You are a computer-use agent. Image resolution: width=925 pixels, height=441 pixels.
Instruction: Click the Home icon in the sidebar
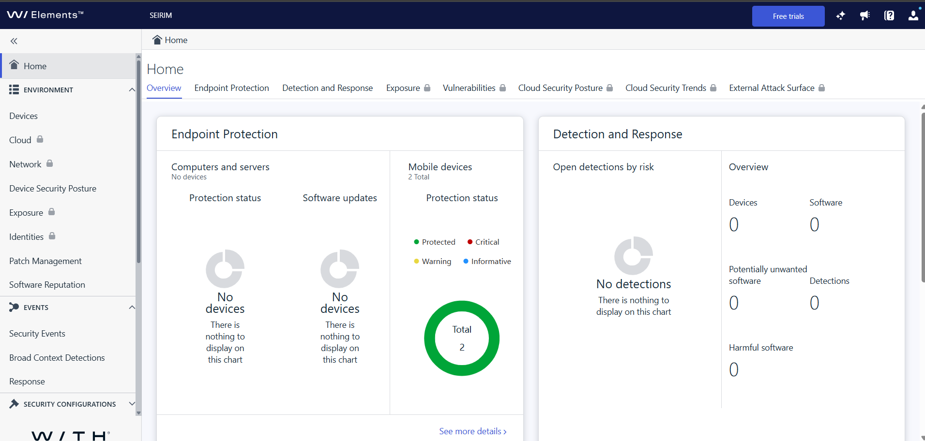[14, 65]
